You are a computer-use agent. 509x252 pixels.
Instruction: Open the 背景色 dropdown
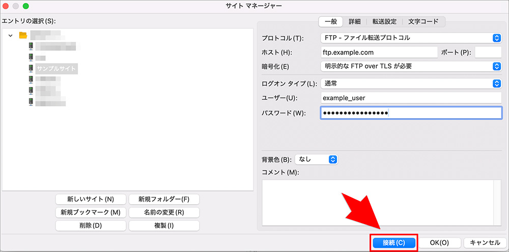317,159
